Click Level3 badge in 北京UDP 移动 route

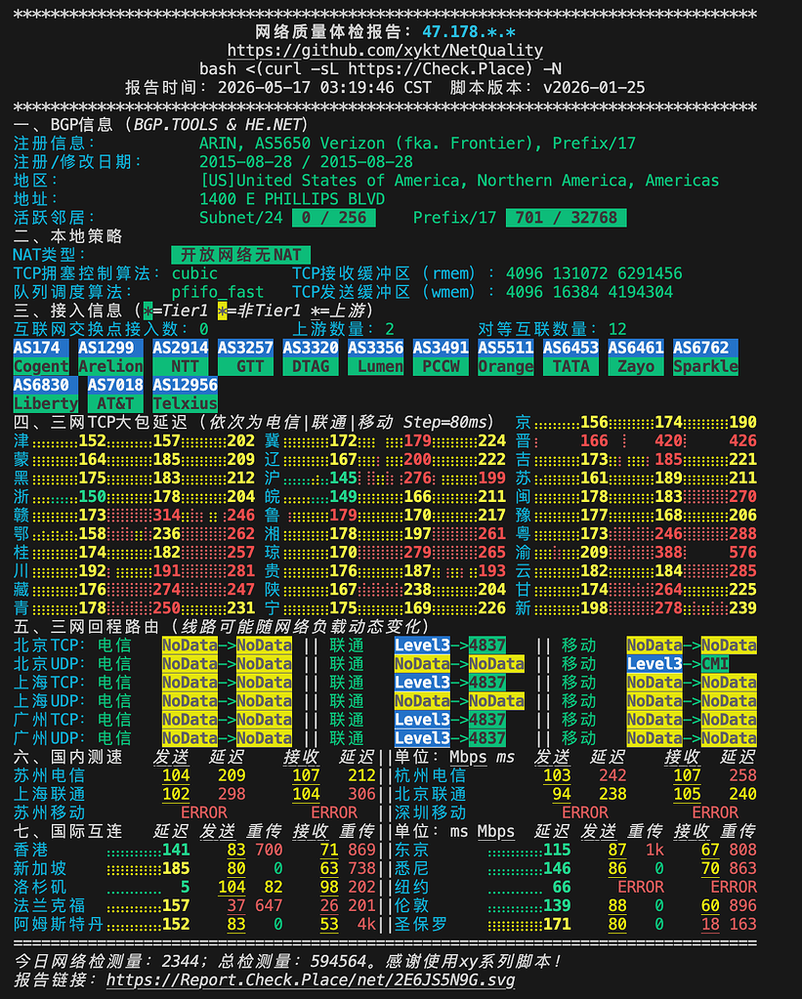654,664
